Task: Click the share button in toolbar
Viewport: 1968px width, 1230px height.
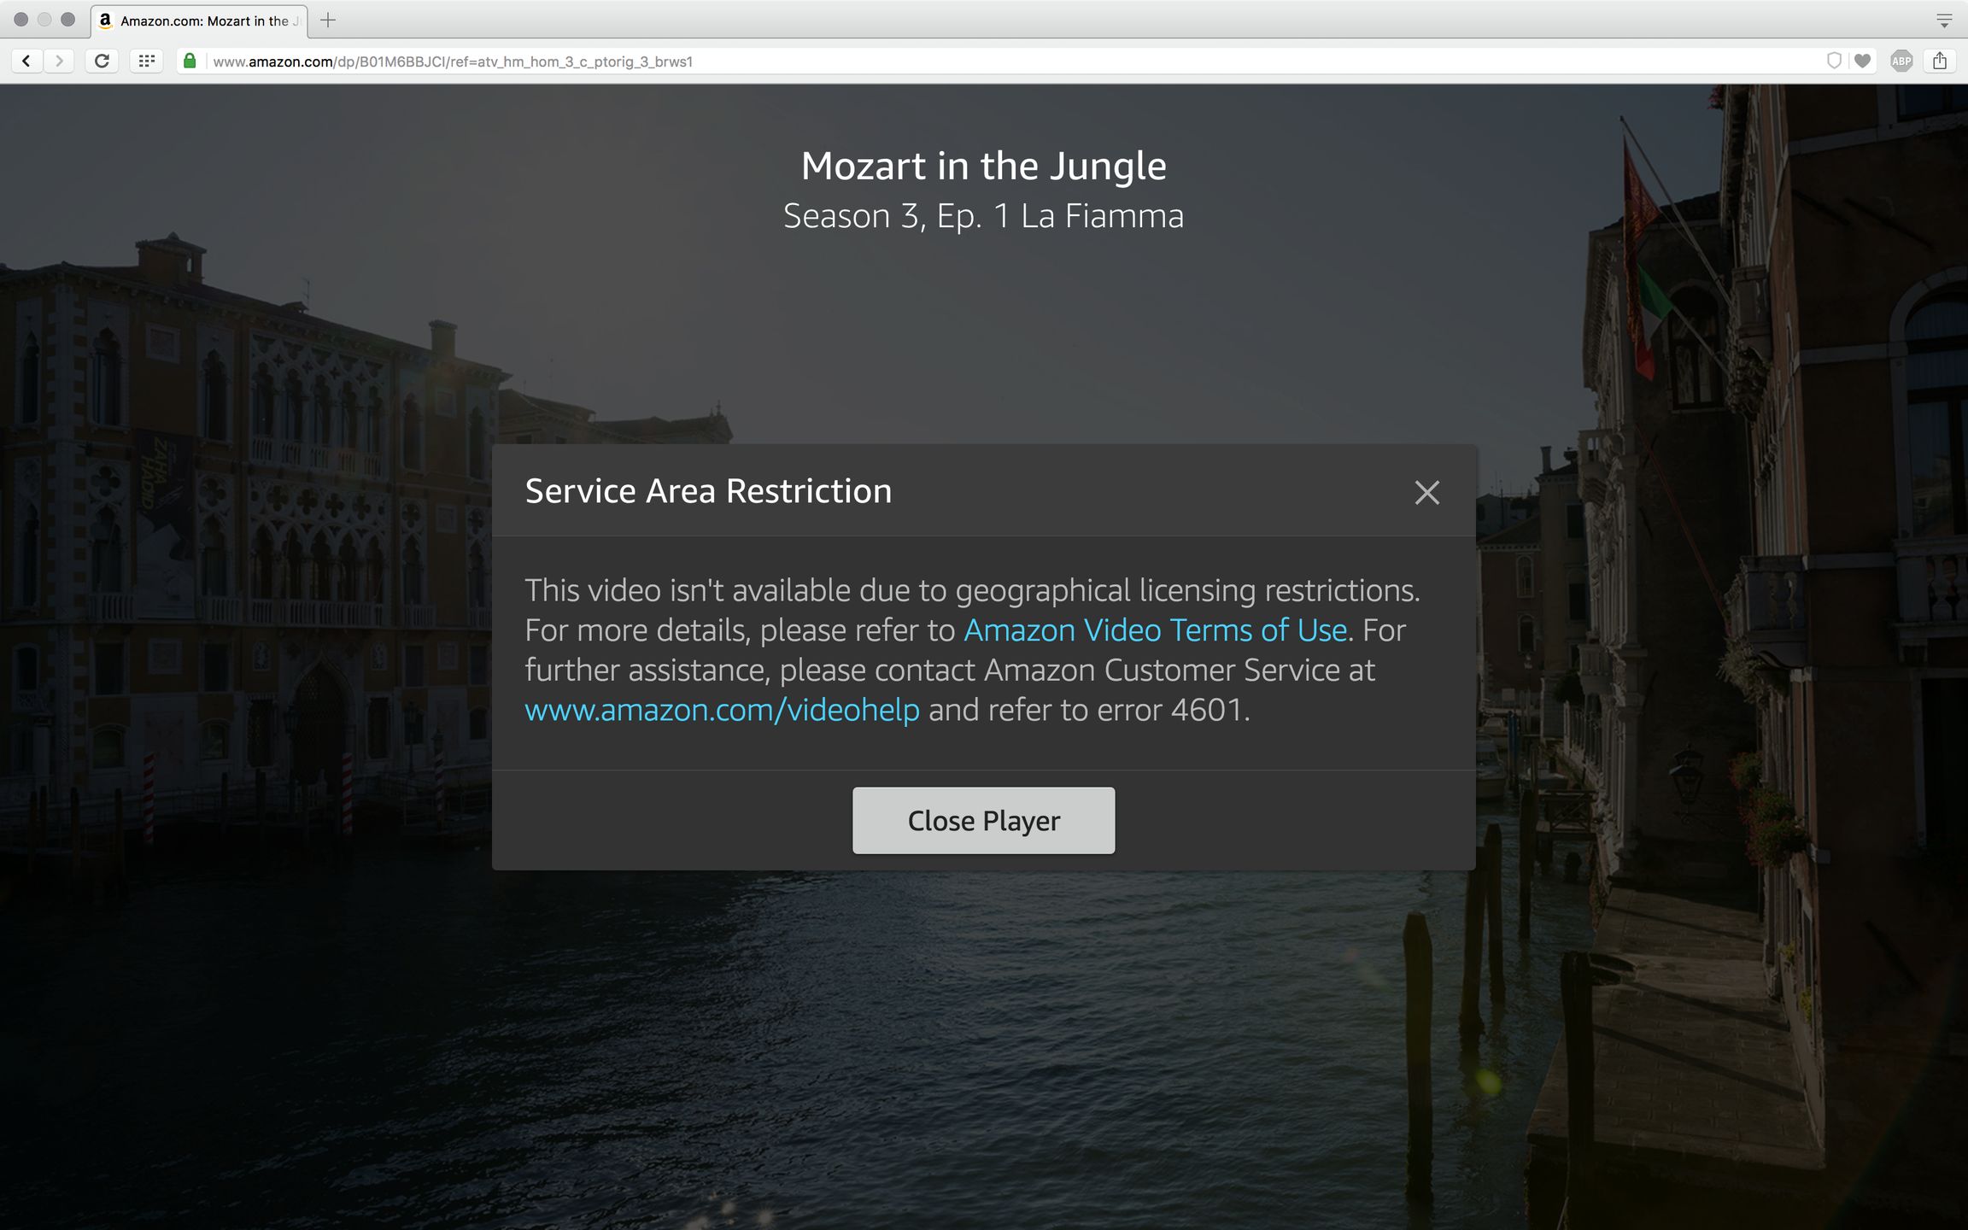Action: tap(1940, 61)
